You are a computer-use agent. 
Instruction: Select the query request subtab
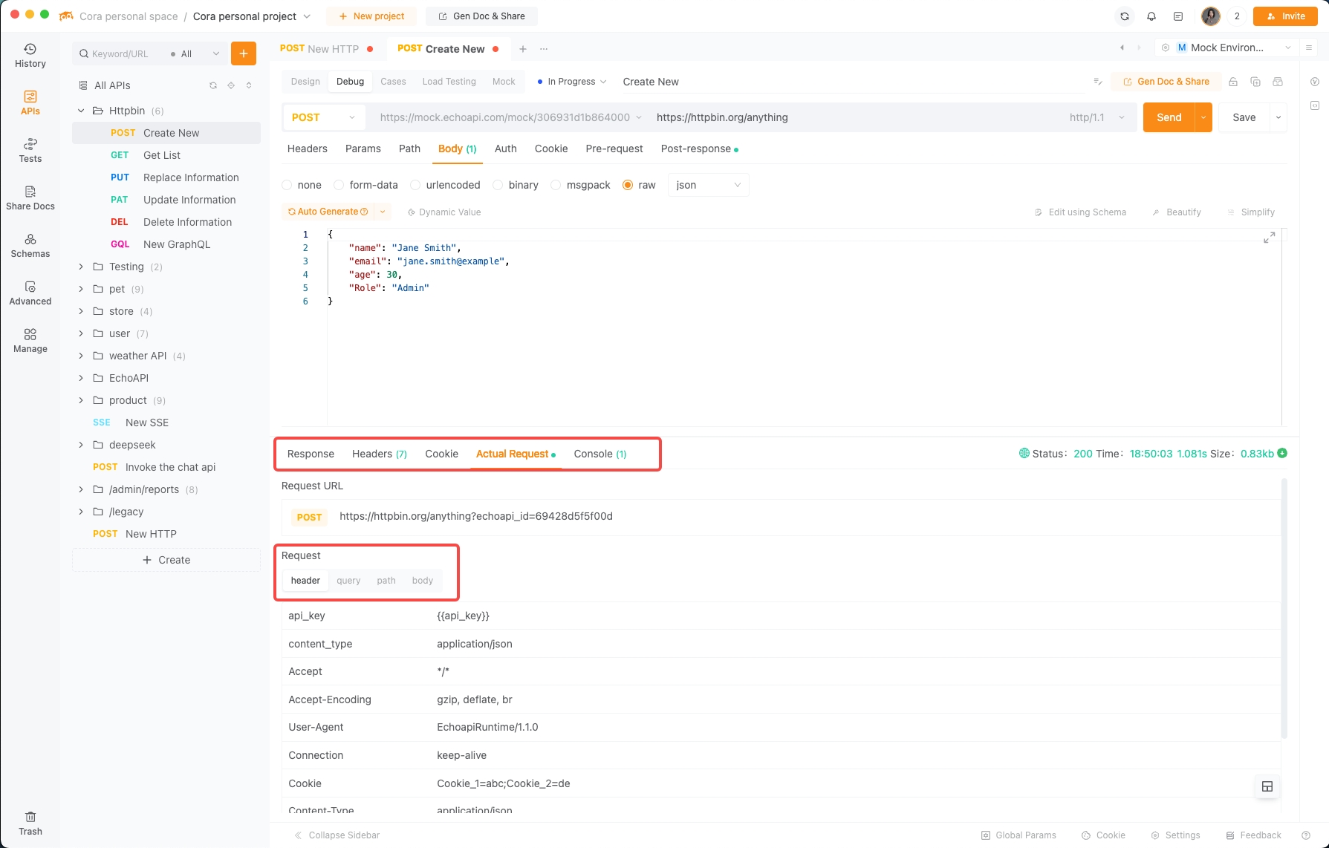348,581
